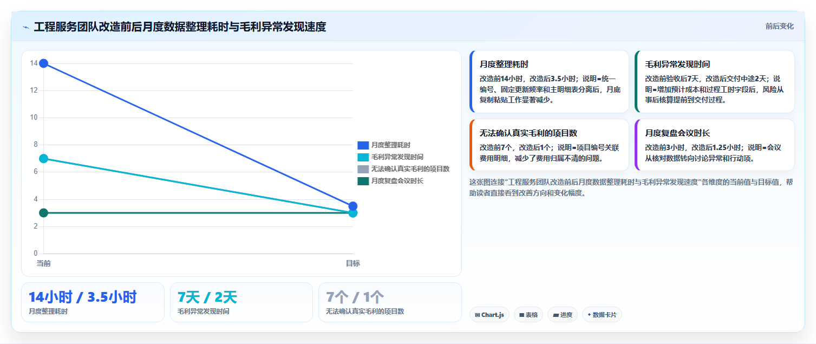The width and height of the screenshot is (816, 344).
Task: Click the 前后变化 label in header
Action: click(780, 26)
